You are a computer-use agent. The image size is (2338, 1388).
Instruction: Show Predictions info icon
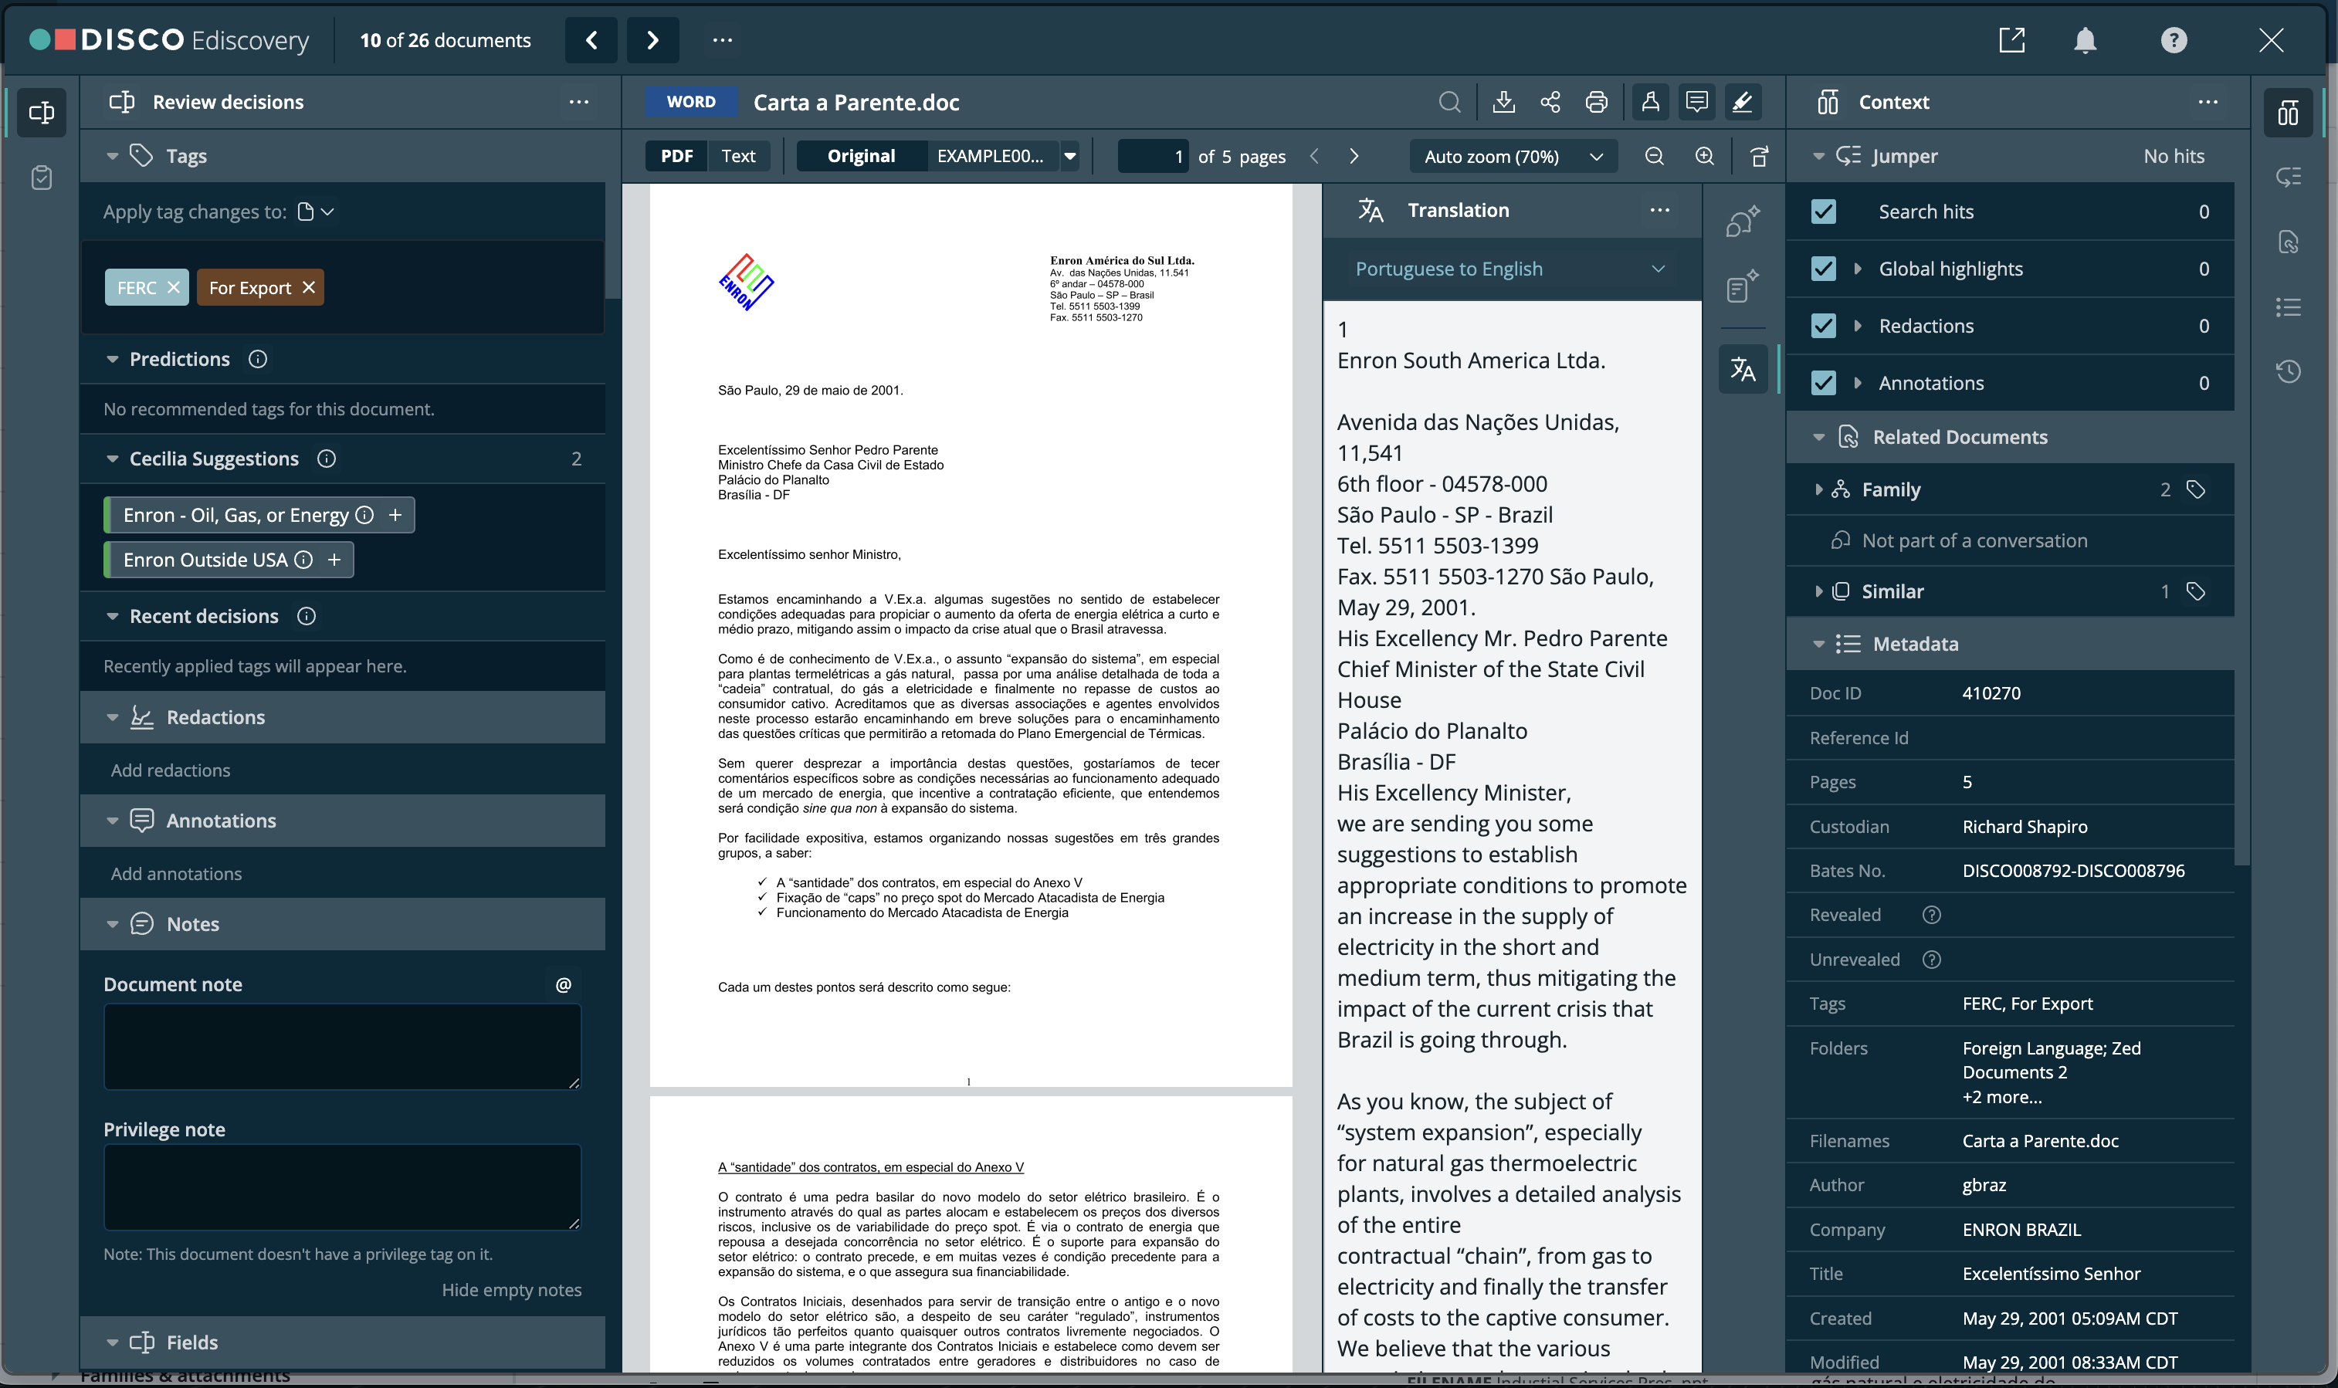pos(257,359)
